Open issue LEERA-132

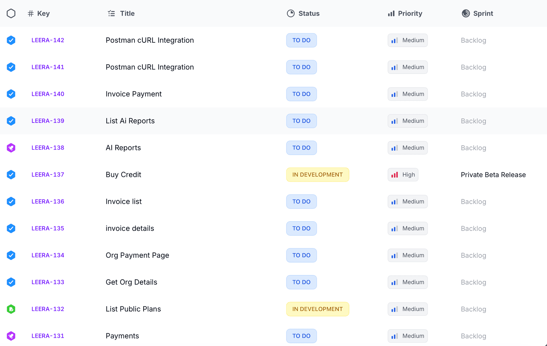click(x=48, y=309)
